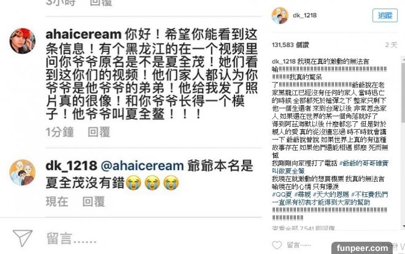Open dk_1218 avatar beside the reply comment
The height and width of the screenshot is (254, 405).
coord(23,173)
